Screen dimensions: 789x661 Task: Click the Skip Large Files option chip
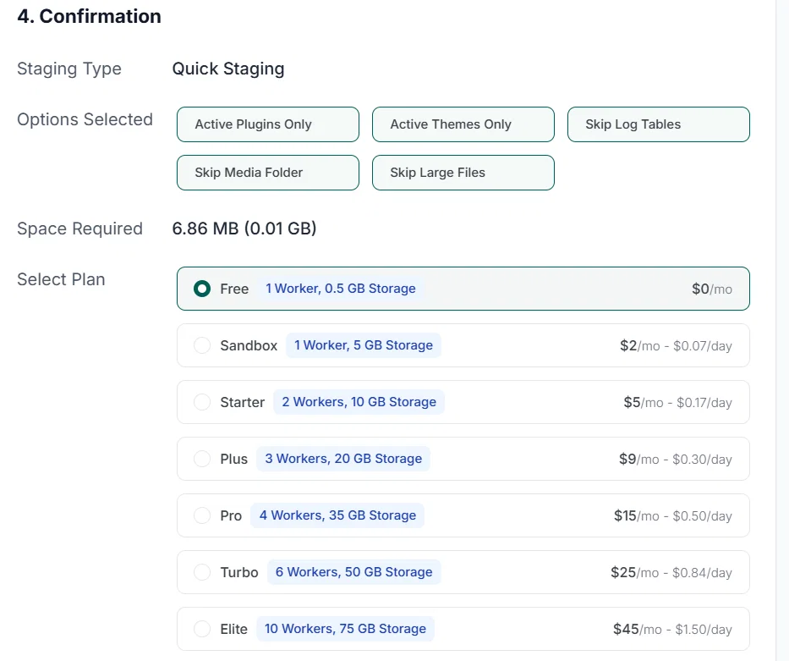(x=463, y=173)
